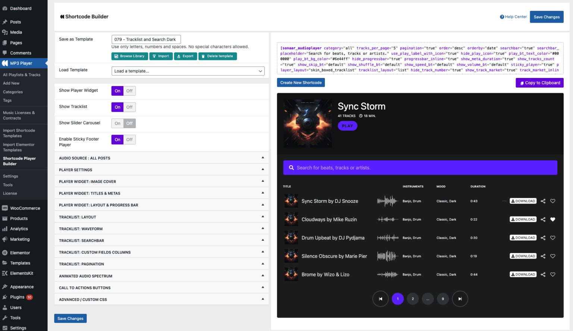Click share icon for Silence Obscure track

click(x=543, y=256)
